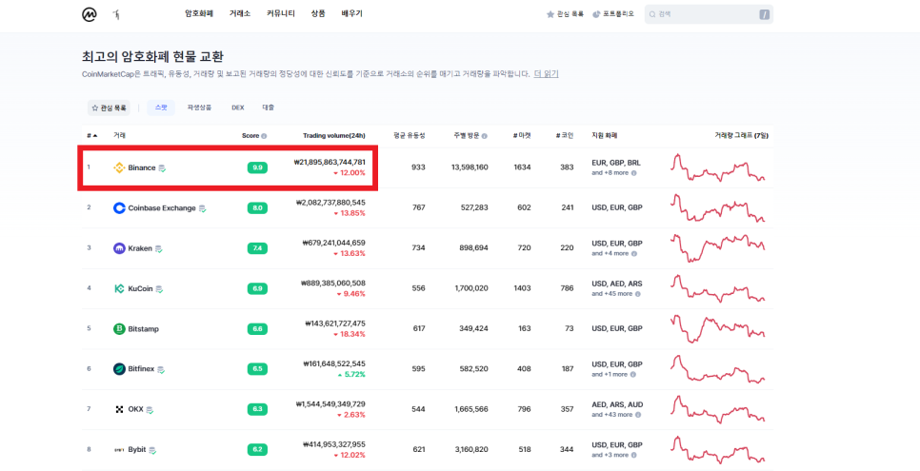
Task: Click proof-of-reserves badge next to Kraken
Action: click(x=158, y=248)
